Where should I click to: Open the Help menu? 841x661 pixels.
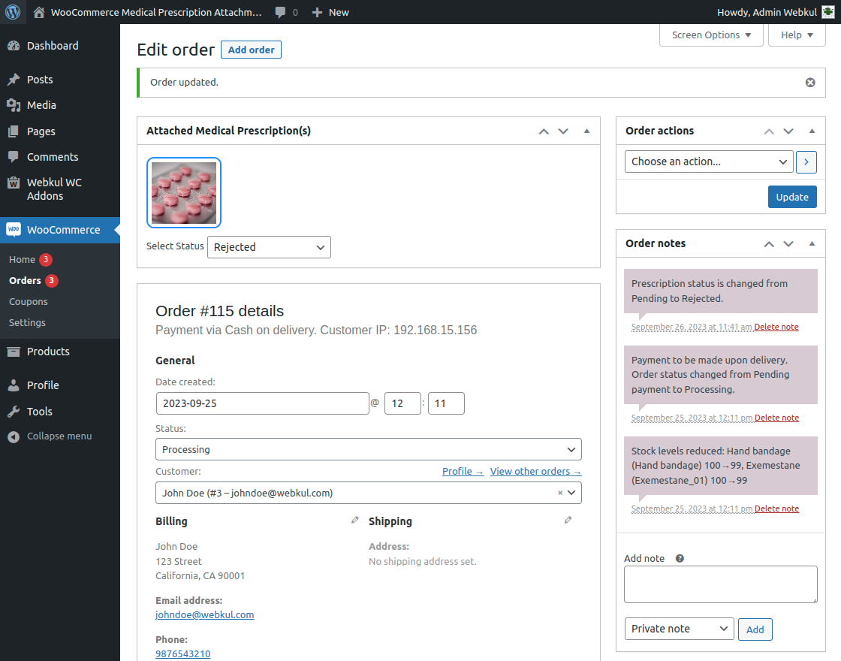click(x=796, y=35)
